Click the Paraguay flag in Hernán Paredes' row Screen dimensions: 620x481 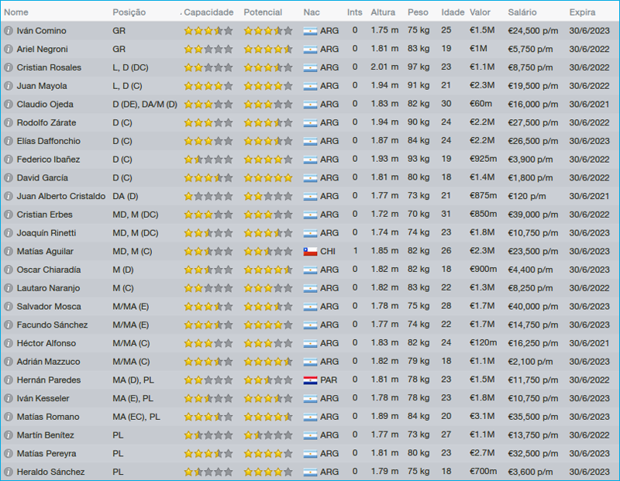tap(310, 380)
